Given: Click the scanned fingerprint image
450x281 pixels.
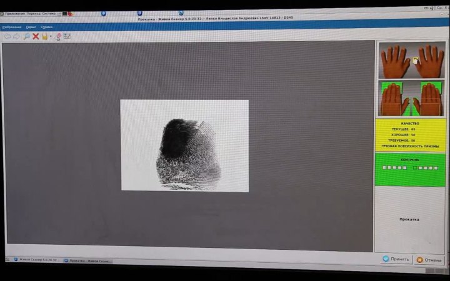Looking at the screenshot, I should 184,145.
